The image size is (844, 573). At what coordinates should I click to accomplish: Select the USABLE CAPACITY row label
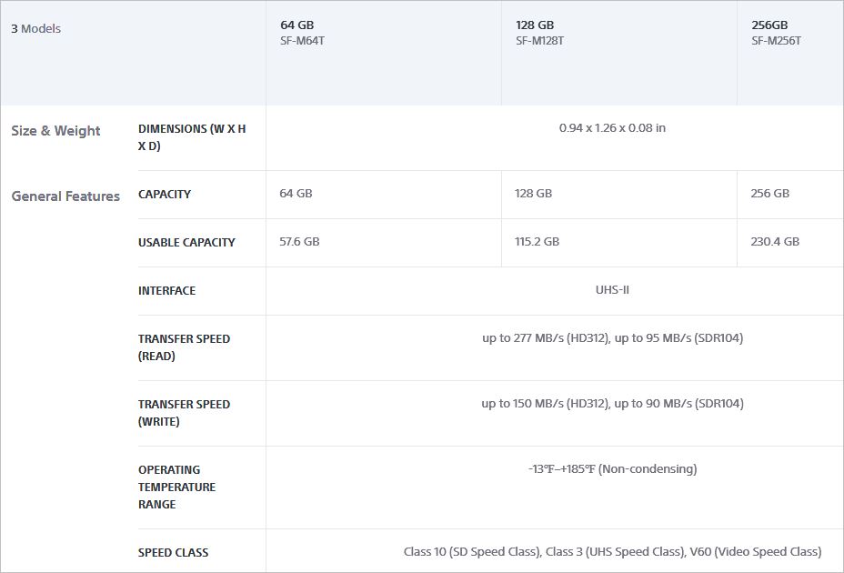tap(186, 243)
